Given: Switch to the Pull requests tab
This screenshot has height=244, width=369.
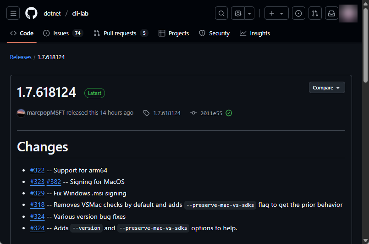Looking at the screenshot, I should [120, 33].
